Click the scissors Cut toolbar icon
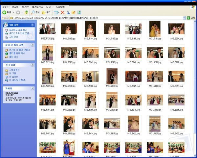This screenshot has height=158, width=197. coord(68,12)
